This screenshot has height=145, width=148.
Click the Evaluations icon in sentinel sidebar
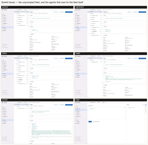tap(2, 29)
